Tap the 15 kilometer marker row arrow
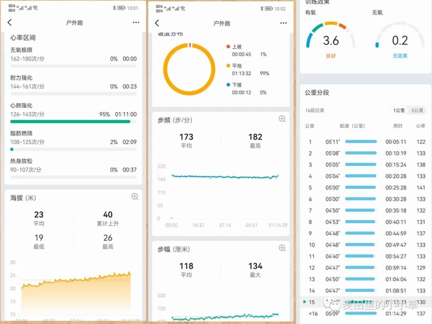This screenshot has width=432, height=324. click(305, 302)
